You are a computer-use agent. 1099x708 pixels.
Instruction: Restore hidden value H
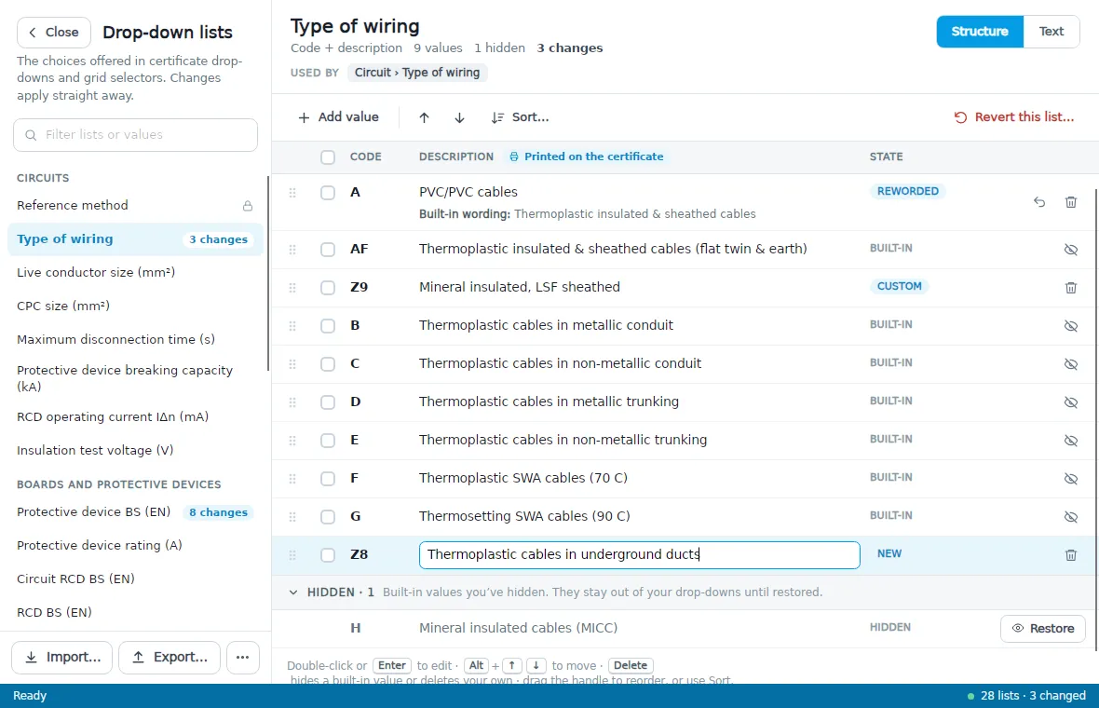(x=1042, y=629)
